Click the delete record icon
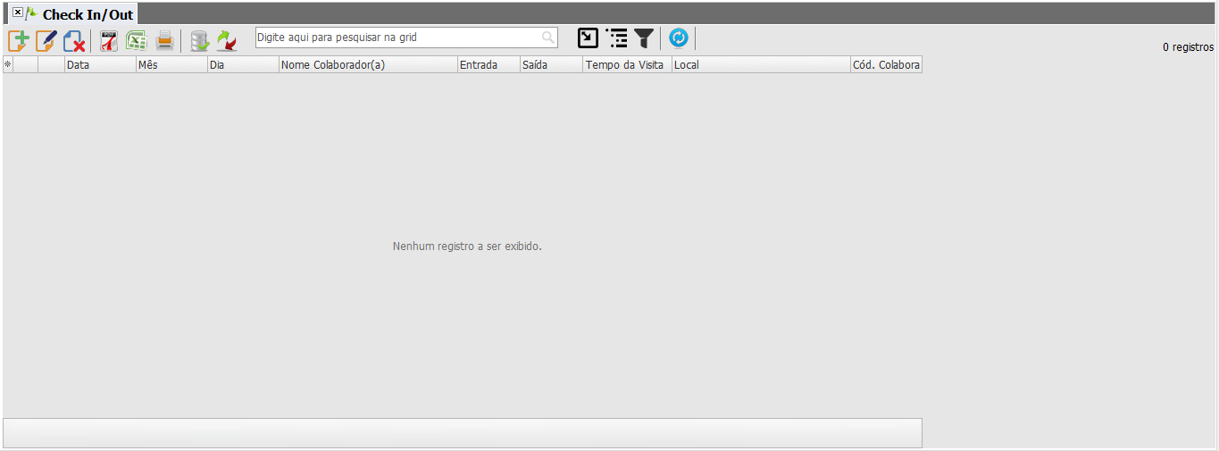The image size is (1219, 451). point(74,40)
